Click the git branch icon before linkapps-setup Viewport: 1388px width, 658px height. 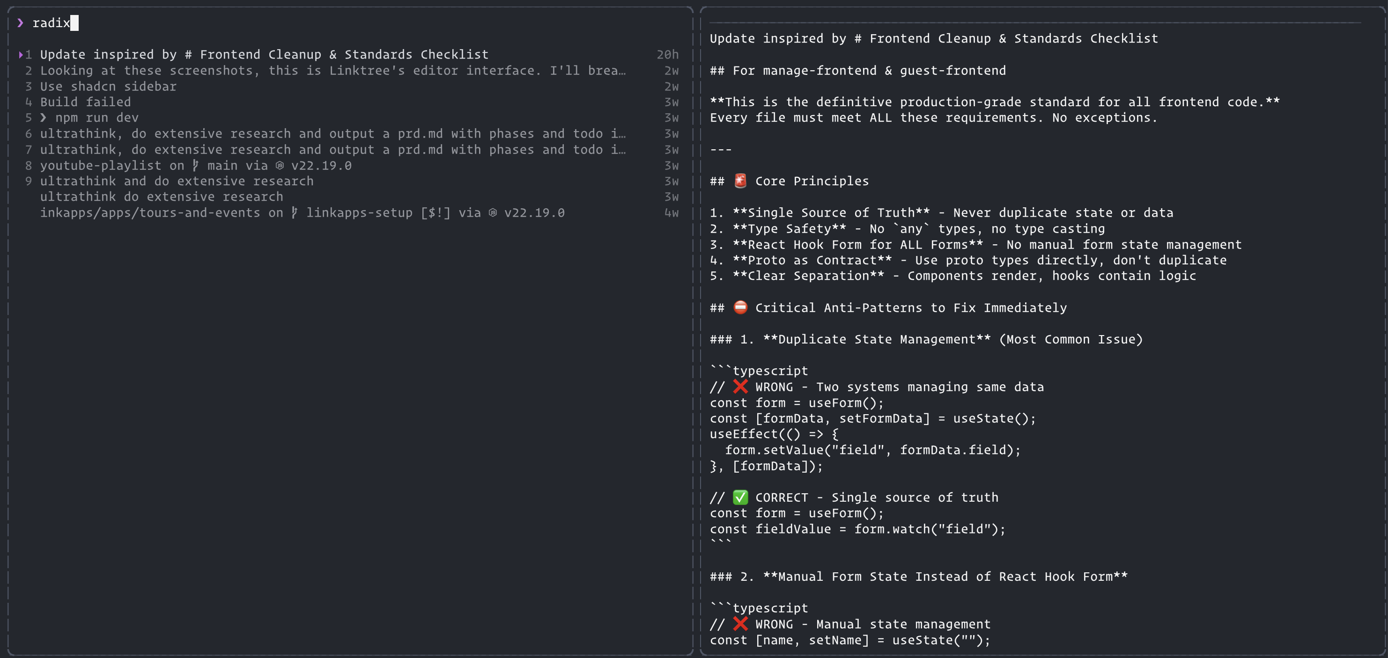[294, 212]
